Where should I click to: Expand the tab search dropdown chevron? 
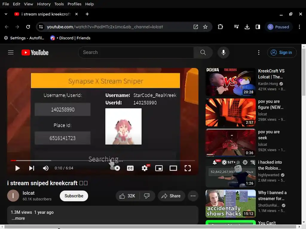(6, 14)
